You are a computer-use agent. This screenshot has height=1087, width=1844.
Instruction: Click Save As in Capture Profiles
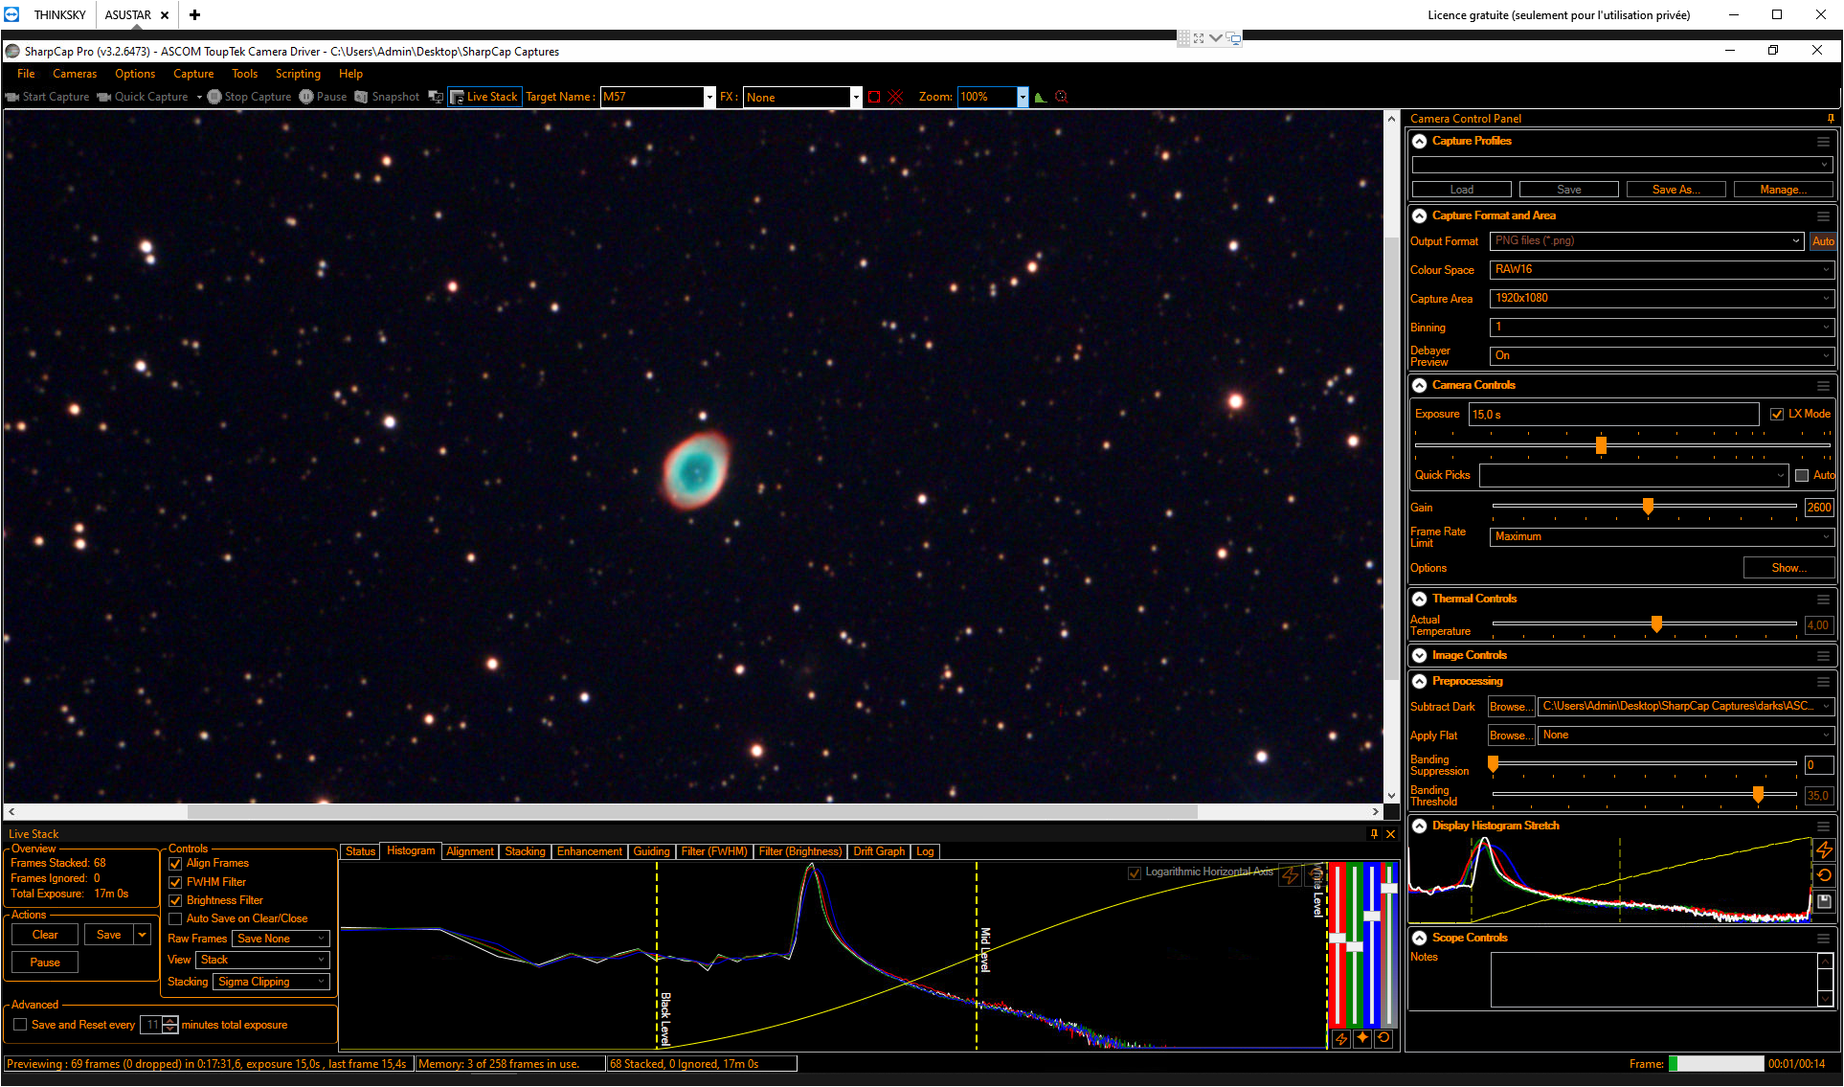click(1676, 190)
